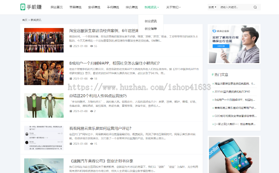This screenshot has width=279, height=173.
Task: Click the search magnifier icon
Action: coord(255,7)
